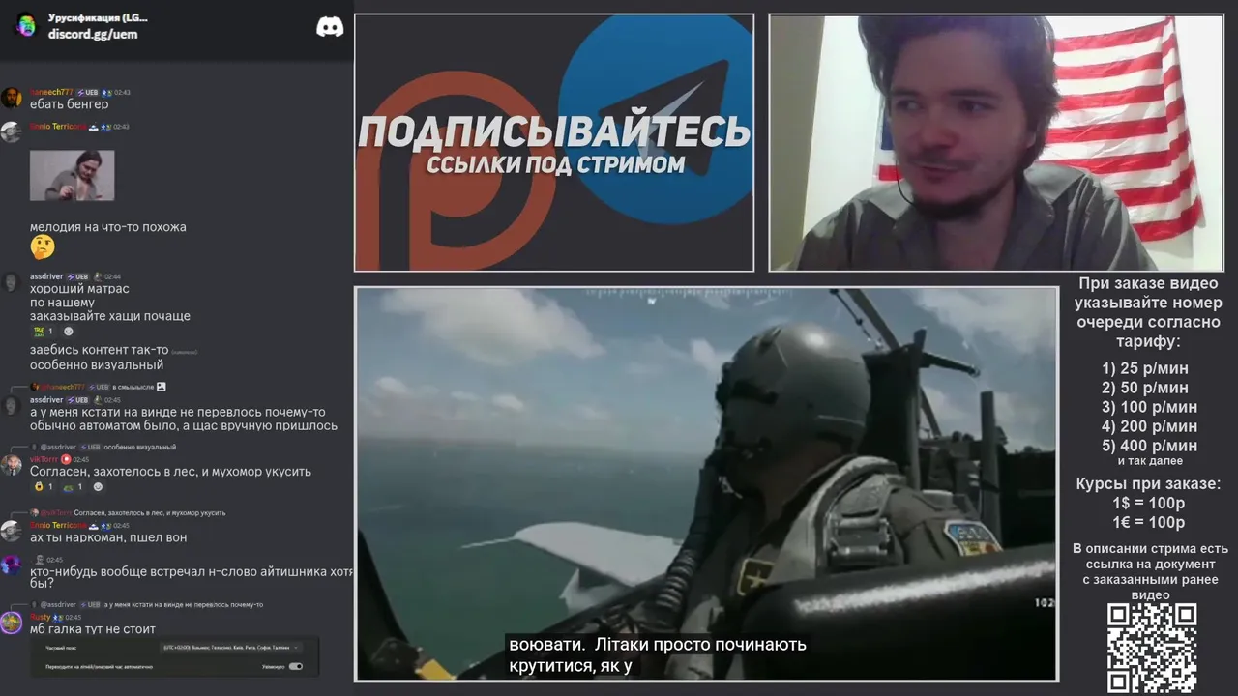Jump to the replied message 'Согласен, захотелось в лес'
1238x696 pixels.
point(150,512)
